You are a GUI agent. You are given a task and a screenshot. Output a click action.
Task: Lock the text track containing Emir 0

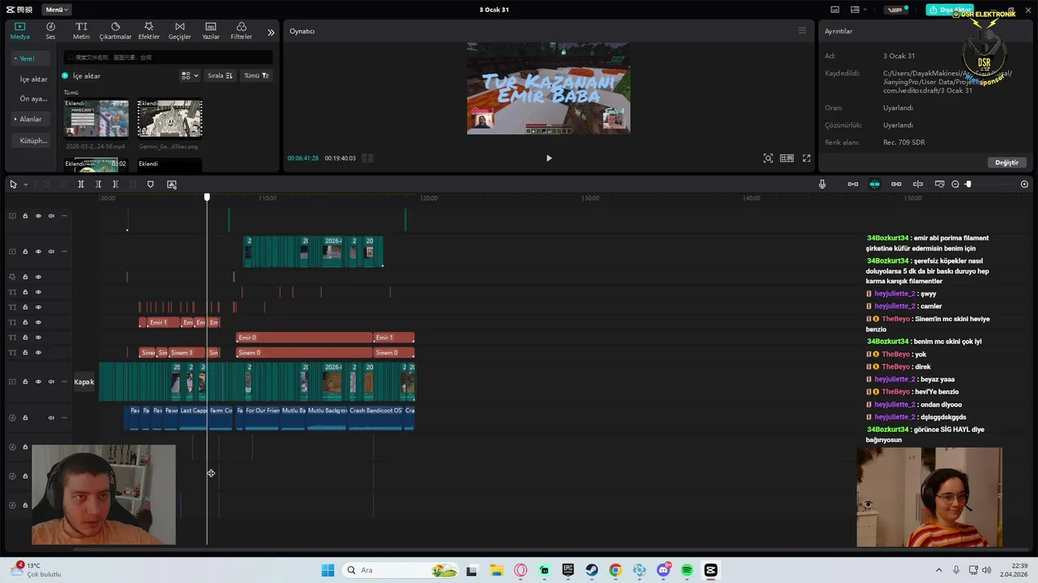click(25, 338)
